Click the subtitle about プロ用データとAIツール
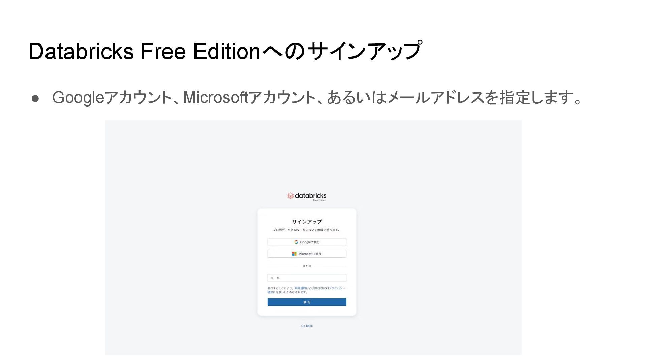The image size is (647, 364). (x=307, y=230)
